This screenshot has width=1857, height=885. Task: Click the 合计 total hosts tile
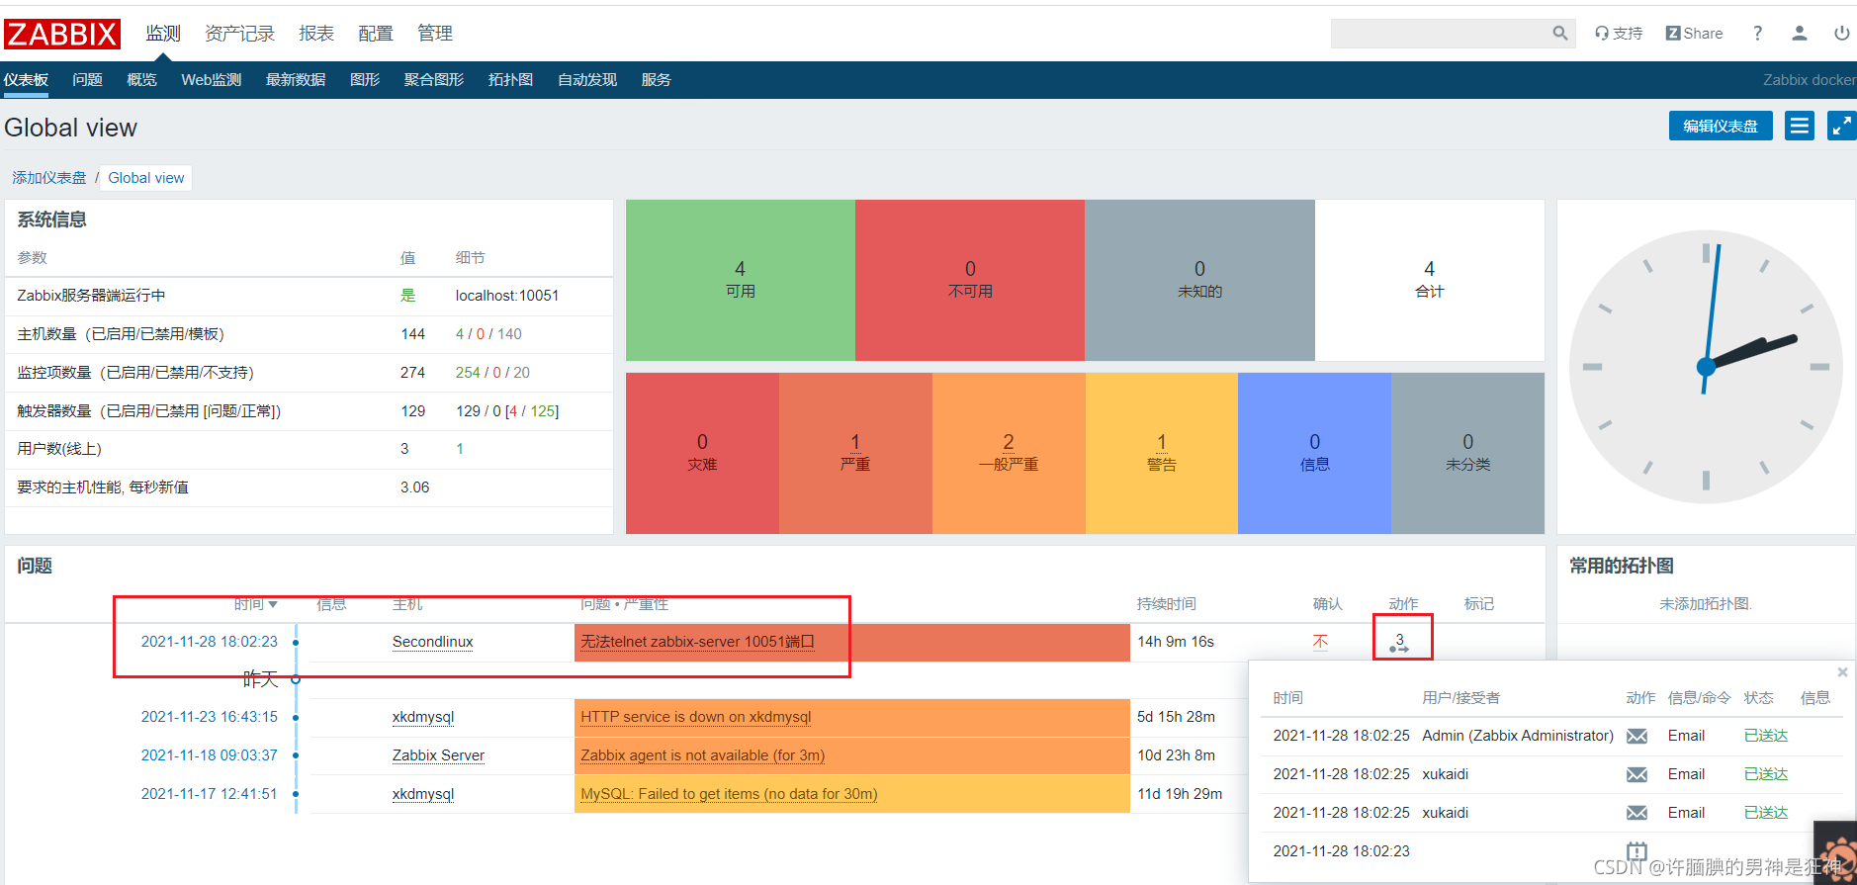coord(1430,281)
